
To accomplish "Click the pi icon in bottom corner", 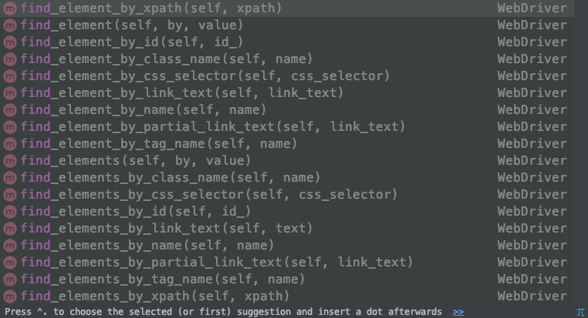I will (580, 312).
